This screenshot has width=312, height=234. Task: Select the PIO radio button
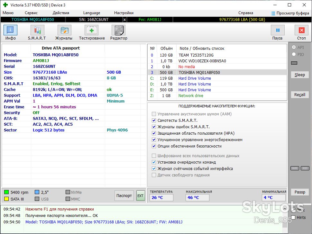294,54
